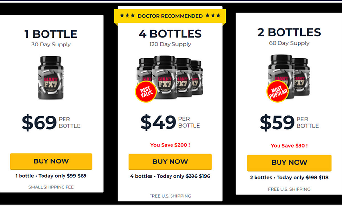Select the two bottles product image
The height and width of the screenshot is (206, 342).
(289, 77)
